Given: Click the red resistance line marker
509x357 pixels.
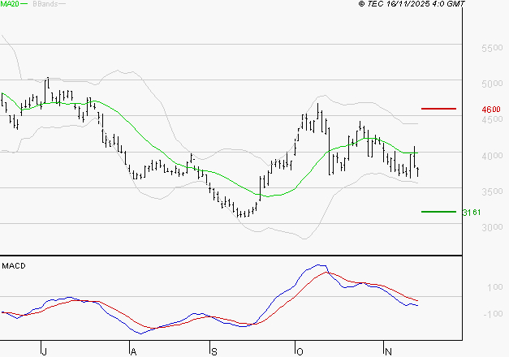Looking at the screenshot, I should point(438,109).
